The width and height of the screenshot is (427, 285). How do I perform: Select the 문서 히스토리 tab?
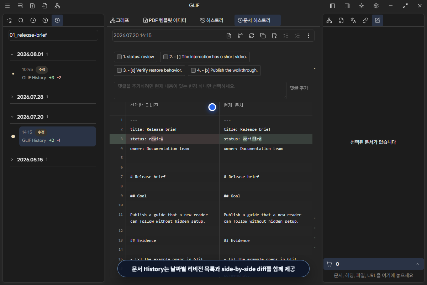tap(258, 20)
